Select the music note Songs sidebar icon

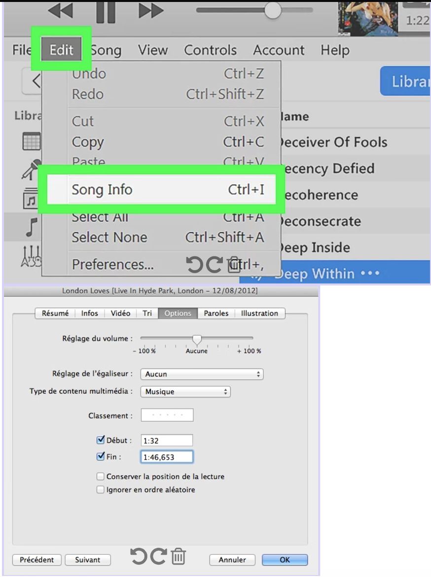[x=32, y=227]
